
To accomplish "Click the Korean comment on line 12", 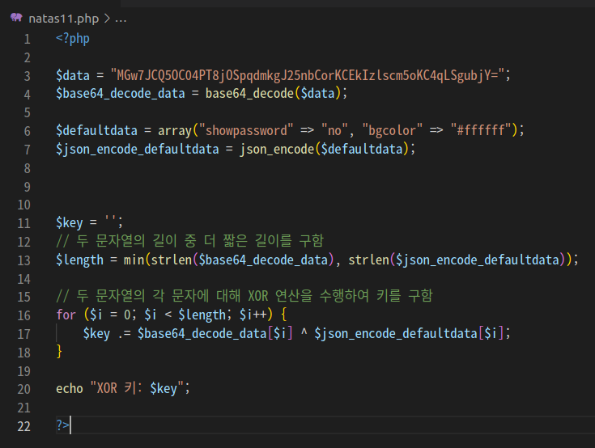I will click(189, 240).
